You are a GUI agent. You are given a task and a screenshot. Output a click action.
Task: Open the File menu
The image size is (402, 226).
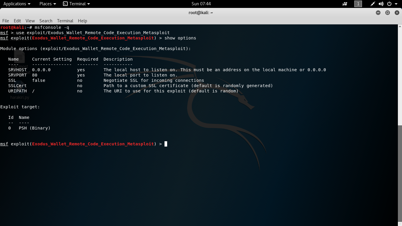click(6, 21)
